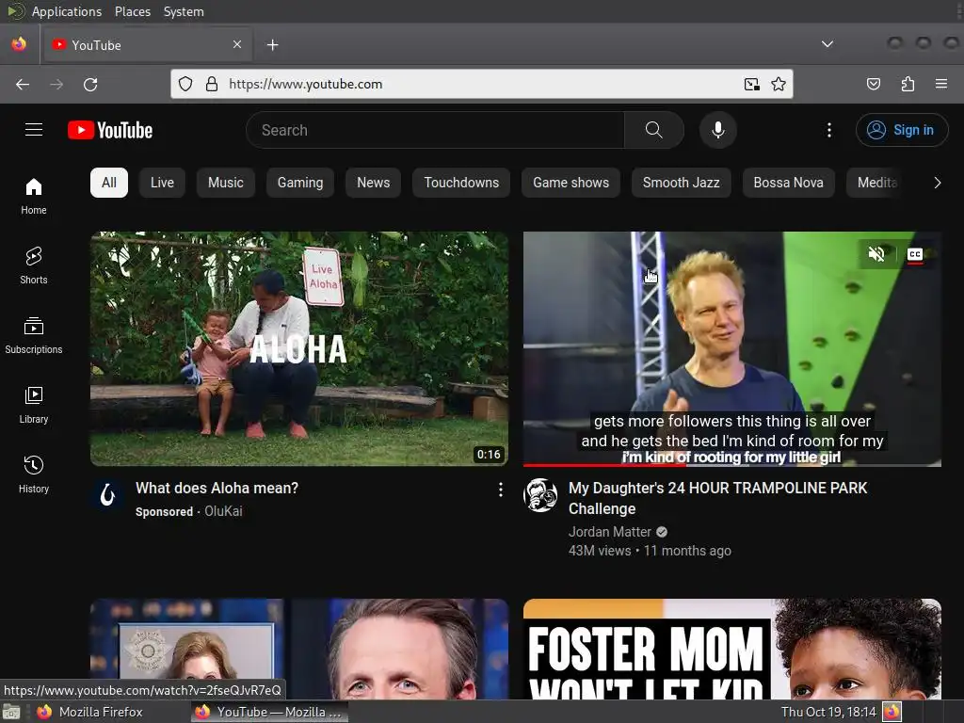Expand the list all tabs dropdown
964x723 pixels.
tap(827, 44)
